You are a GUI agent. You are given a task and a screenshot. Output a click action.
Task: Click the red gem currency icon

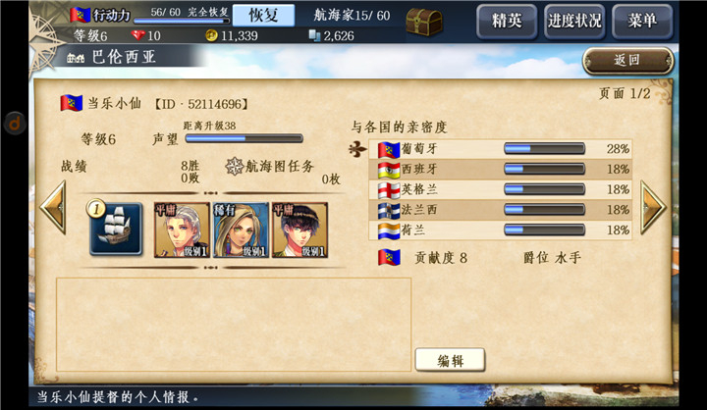(x=138, y=35)
